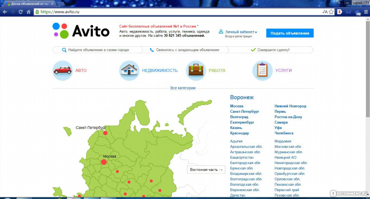
Task: Open the Московская обл. region link
Action: 288,146
